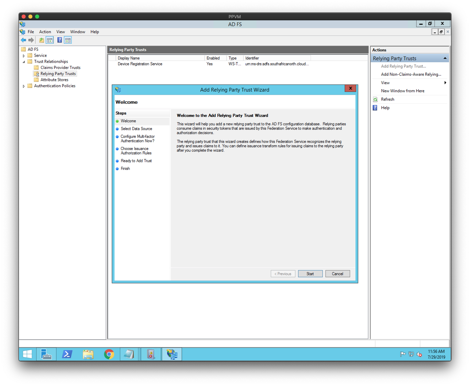
Task: Click Refresh text in Actions pane
Action: coord(388,99)
